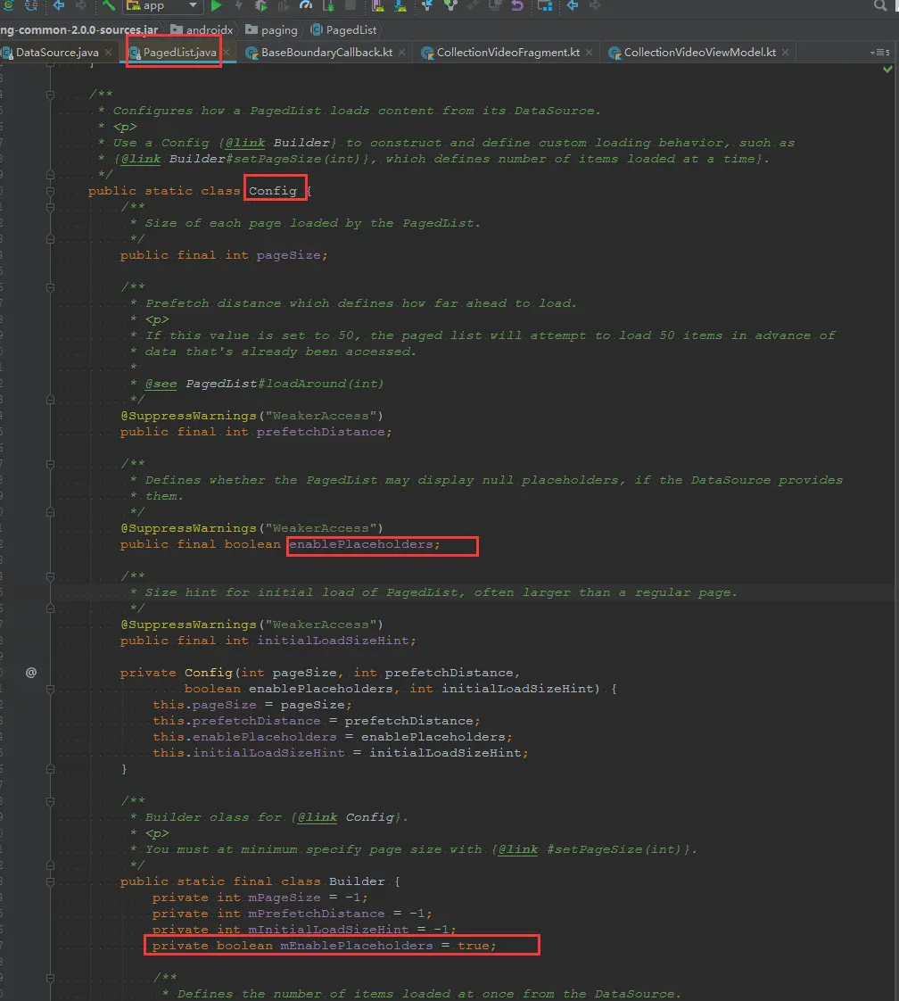Collapse the private Config constructor fold
Screen dimensions: 899x1001
pos(51,689)
